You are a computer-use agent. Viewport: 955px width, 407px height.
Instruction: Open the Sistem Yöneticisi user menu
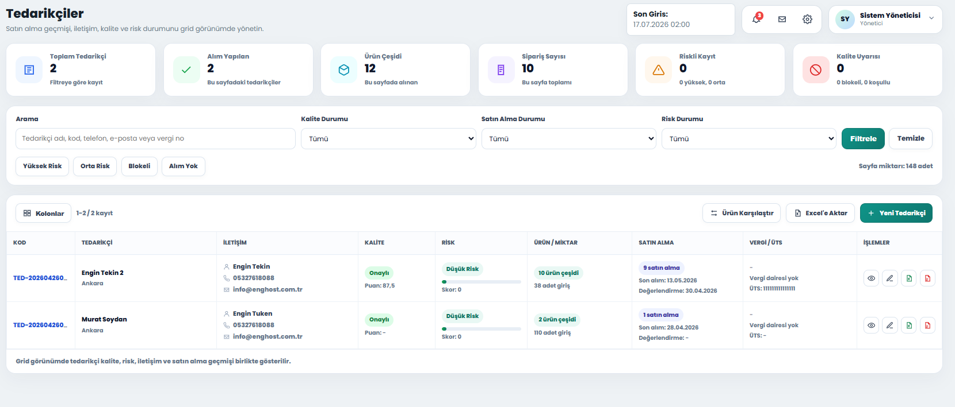pyautogui.click(x=885, y=19)
